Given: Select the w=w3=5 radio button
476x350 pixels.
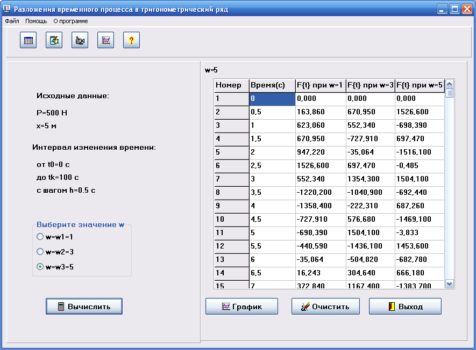Looking at the screenshot, I should tap(40, 266).
